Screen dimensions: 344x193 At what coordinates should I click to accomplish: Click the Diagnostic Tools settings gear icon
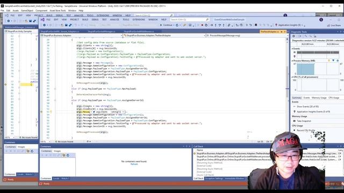pyautogui.click(x=294, y=36)
